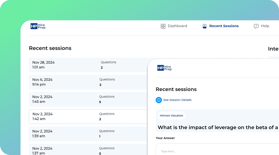Screen dimensions: 279x155
Task: Click the leverage on beta question heading
Action: [x=218, y=127]
